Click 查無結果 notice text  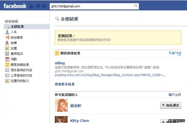[66, 36]
